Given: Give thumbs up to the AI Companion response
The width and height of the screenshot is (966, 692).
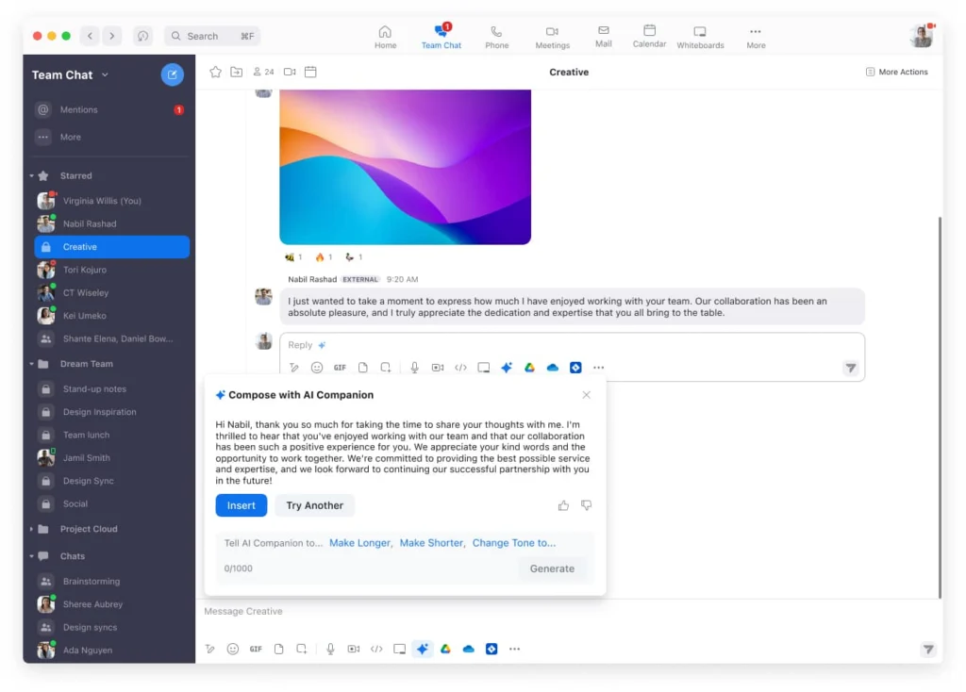Looking at the screenshot, I should coord(563,505).
